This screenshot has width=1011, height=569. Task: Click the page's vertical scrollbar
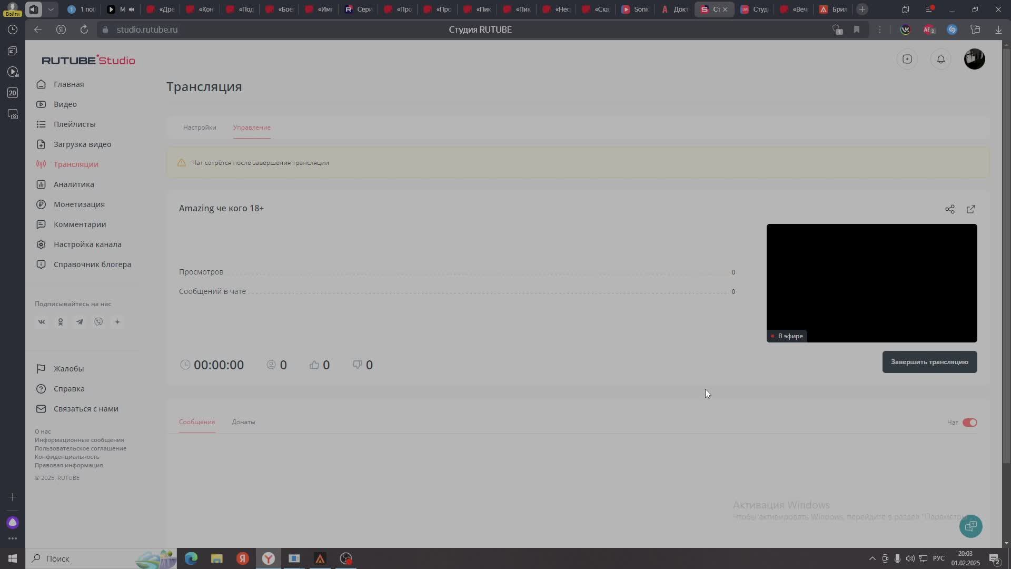click(1006, 253)
